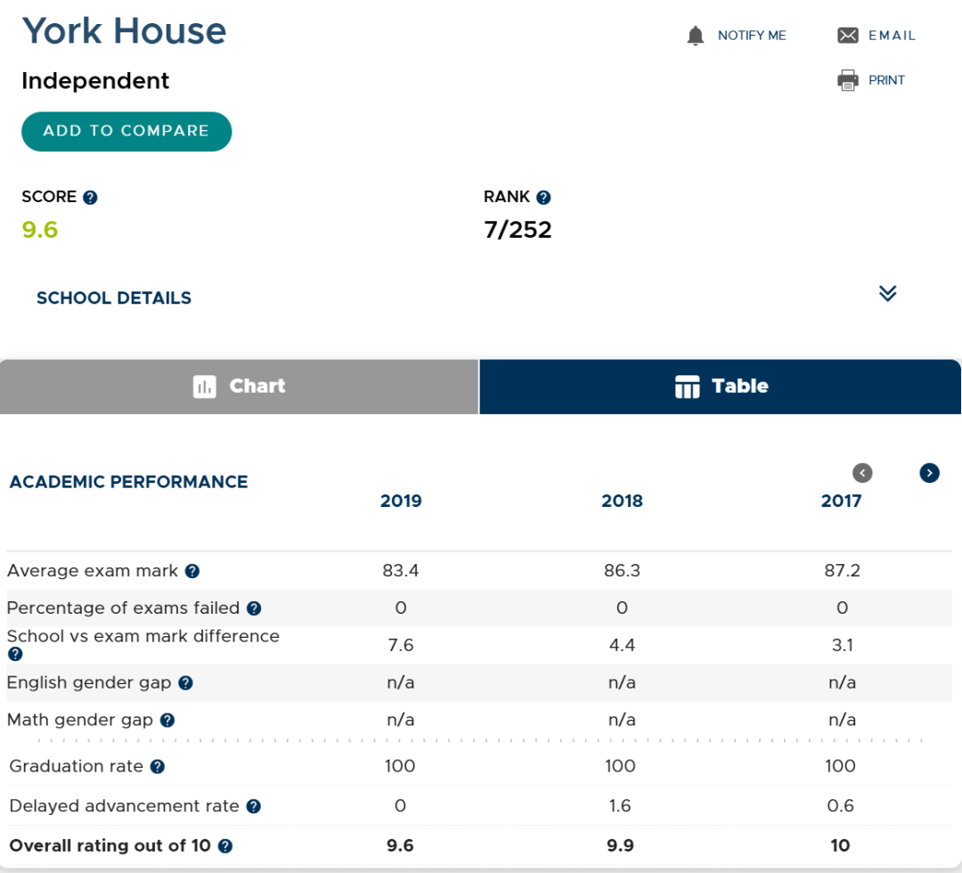Expand School Details double chevron
Image resolution: width=962 pixels, height=873 pixels.
[x=887, y=293]
